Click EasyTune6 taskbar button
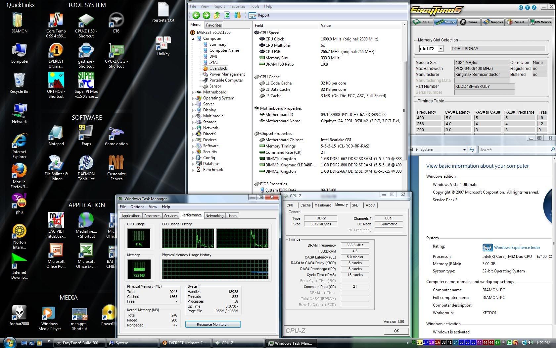 79,343
